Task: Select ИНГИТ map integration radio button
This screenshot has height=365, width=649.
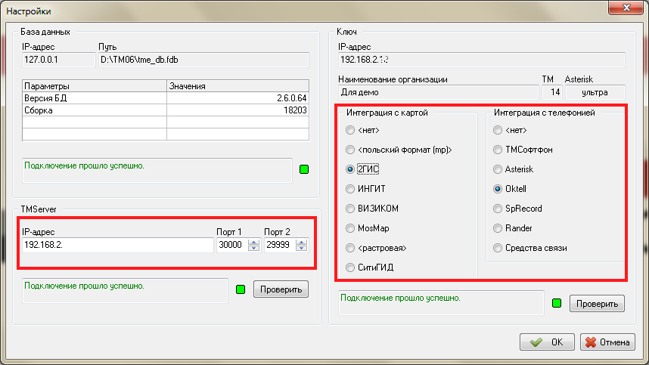Action: click(350, 189)
